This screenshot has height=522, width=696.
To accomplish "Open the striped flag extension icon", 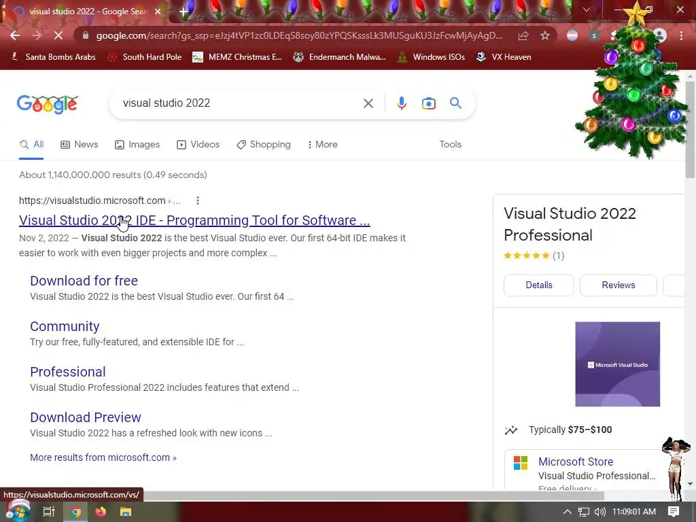I will [572, 35].
